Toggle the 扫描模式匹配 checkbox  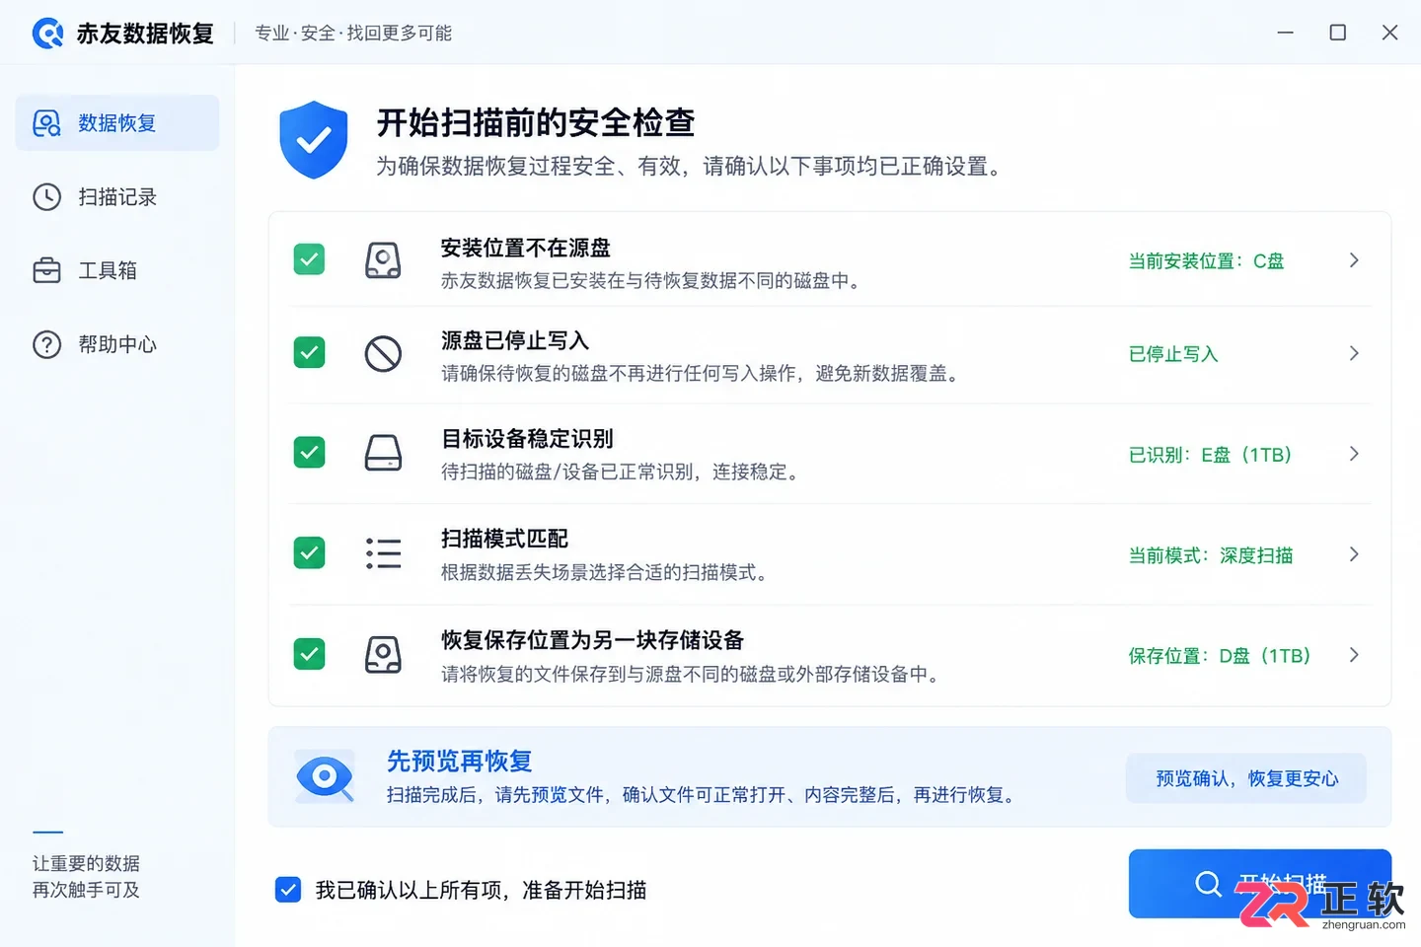tap(310, 552)
